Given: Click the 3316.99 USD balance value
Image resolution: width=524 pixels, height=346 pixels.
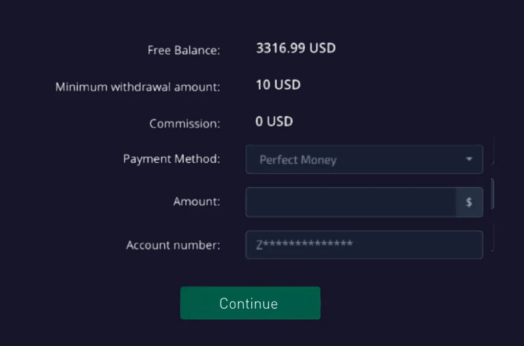Looking at the screenshot, I should [295, 48].
